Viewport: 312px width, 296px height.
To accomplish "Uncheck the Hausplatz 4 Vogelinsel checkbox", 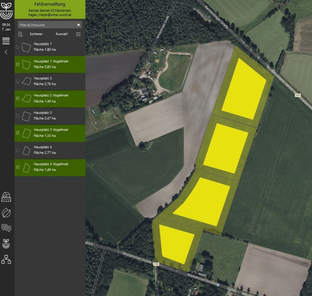I will [18, 167].
